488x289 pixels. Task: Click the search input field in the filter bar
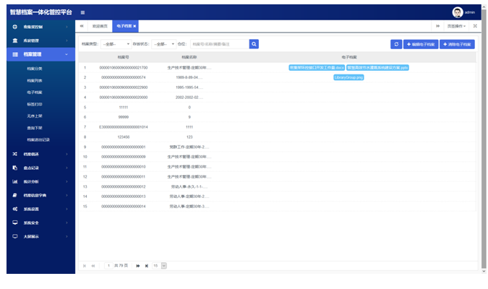(x=220, y=44)
